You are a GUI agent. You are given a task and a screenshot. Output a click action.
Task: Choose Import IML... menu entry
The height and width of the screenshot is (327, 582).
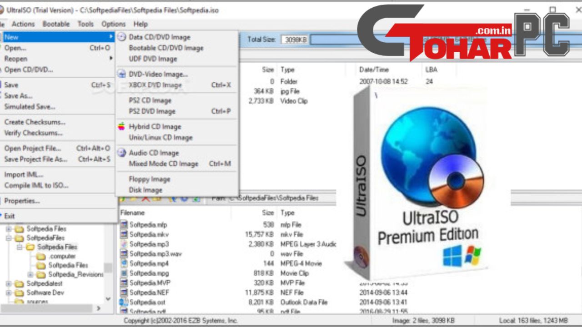tap(57, 175)
